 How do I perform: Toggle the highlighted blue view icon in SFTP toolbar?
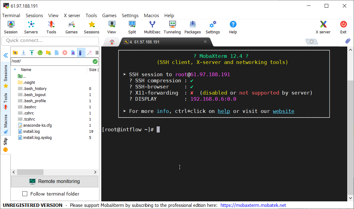81,53
